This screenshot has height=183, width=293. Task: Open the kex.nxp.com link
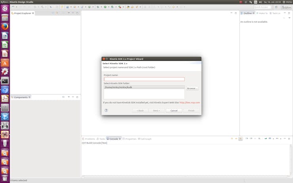[x=190, y=103]
